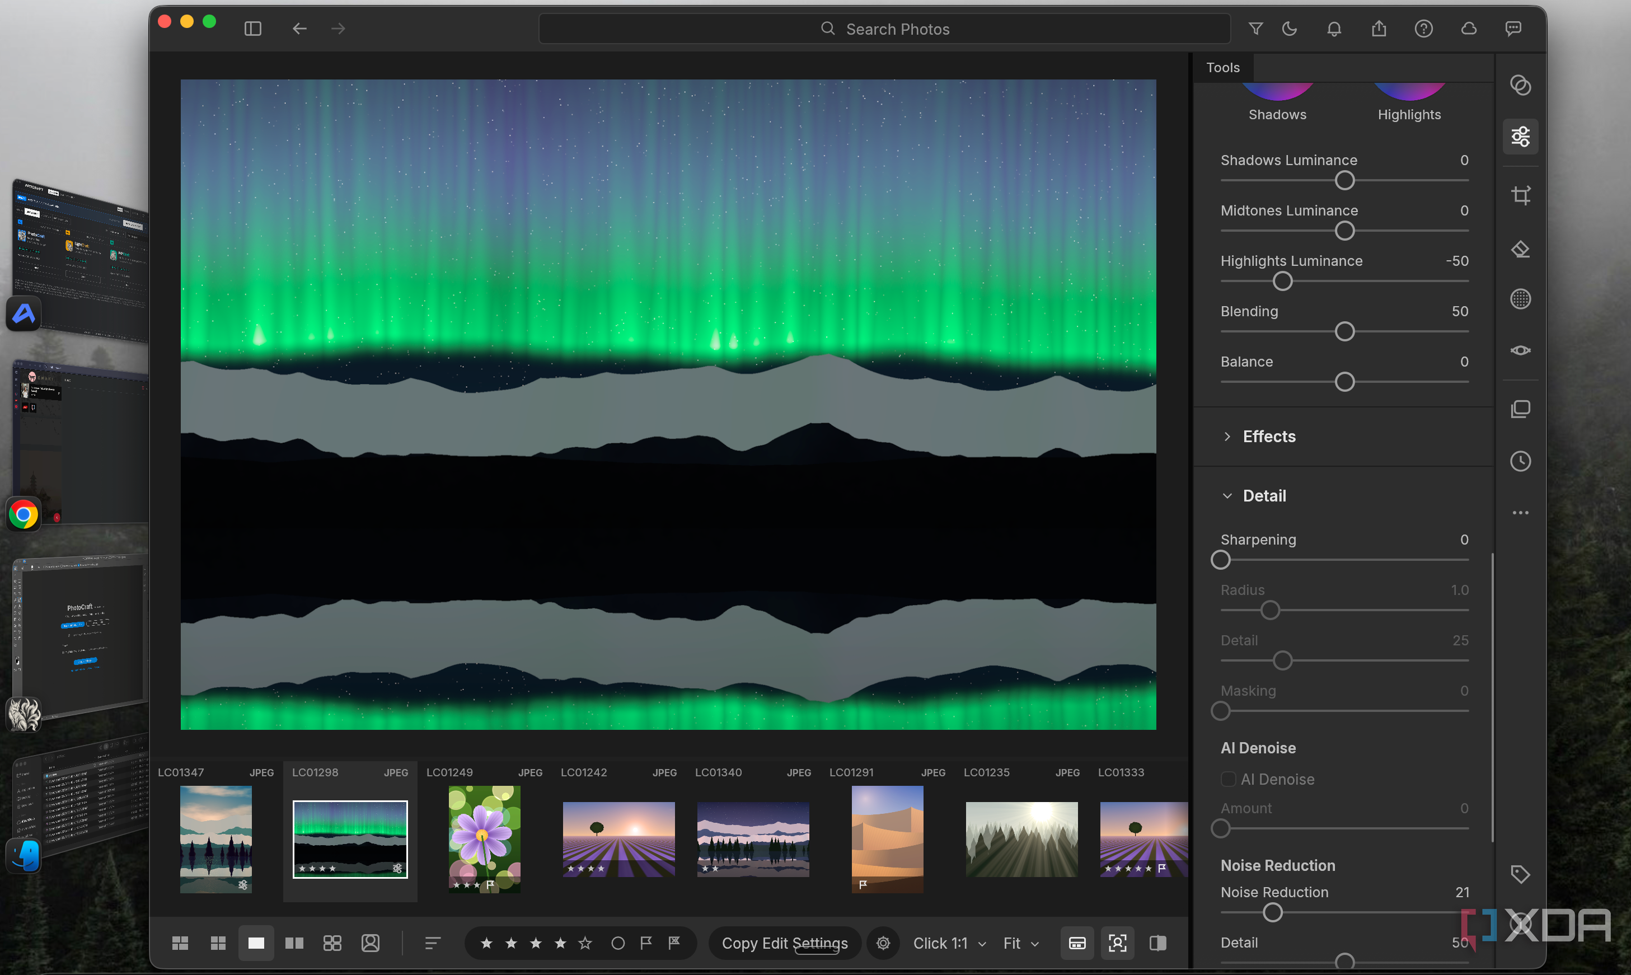Open the keywords tag icon
Viewport: 1631px width, 975px height.
1521,874
